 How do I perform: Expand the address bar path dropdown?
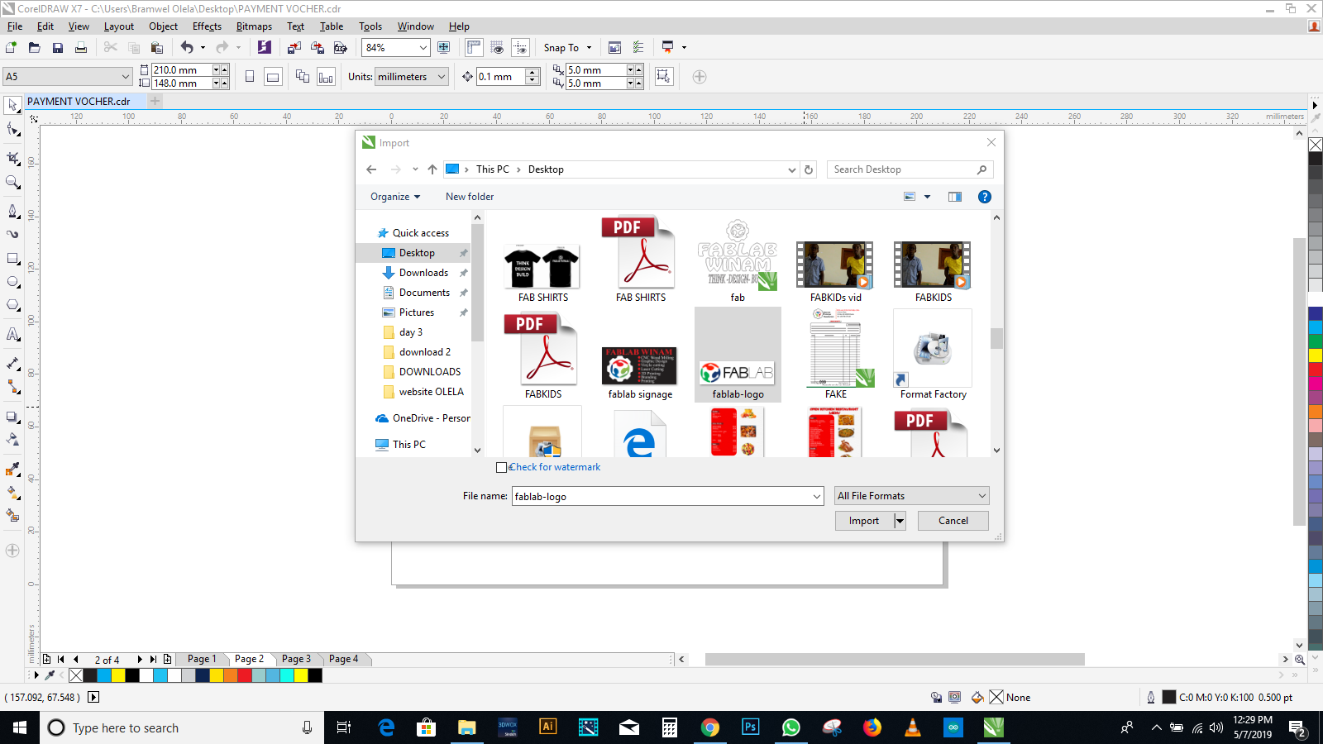791,169
